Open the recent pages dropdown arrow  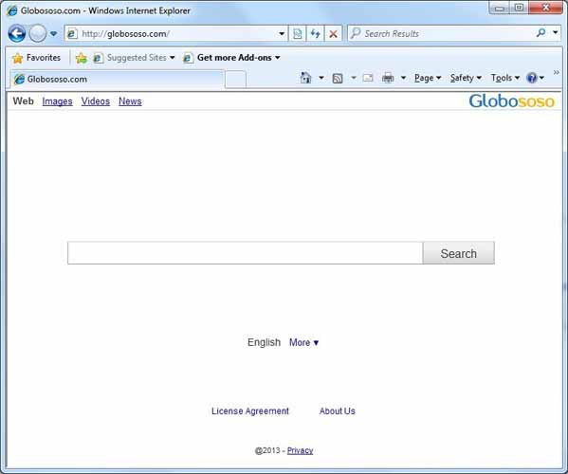click(54, 34)
